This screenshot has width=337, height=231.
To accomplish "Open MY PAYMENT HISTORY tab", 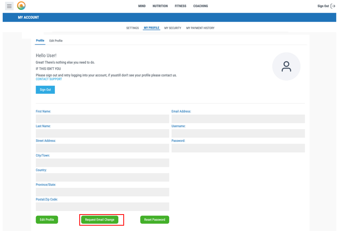I will click(200, 28).
